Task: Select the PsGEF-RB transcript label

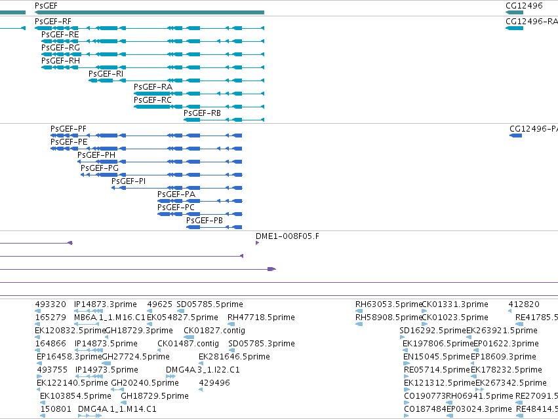Action: (202, 113)
